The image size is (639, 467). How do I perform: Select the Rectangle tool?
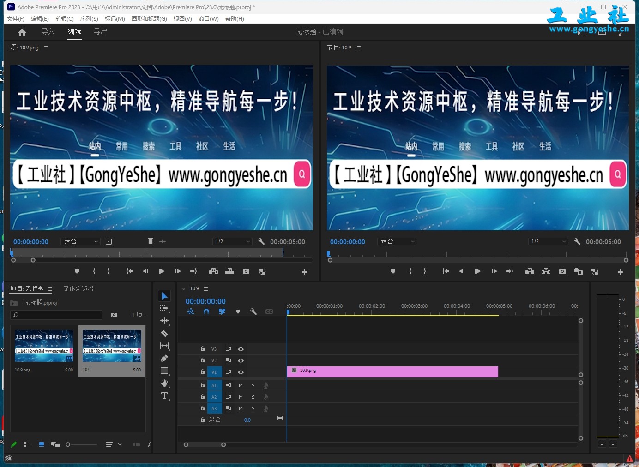[164, 371]
